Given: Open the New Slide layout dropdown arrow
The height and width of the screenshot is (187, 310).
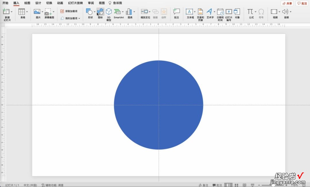Looking at the screenshot, I should click(11, 12).
